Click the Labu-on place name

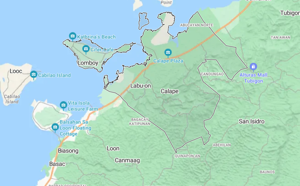[x=141, y=86]
